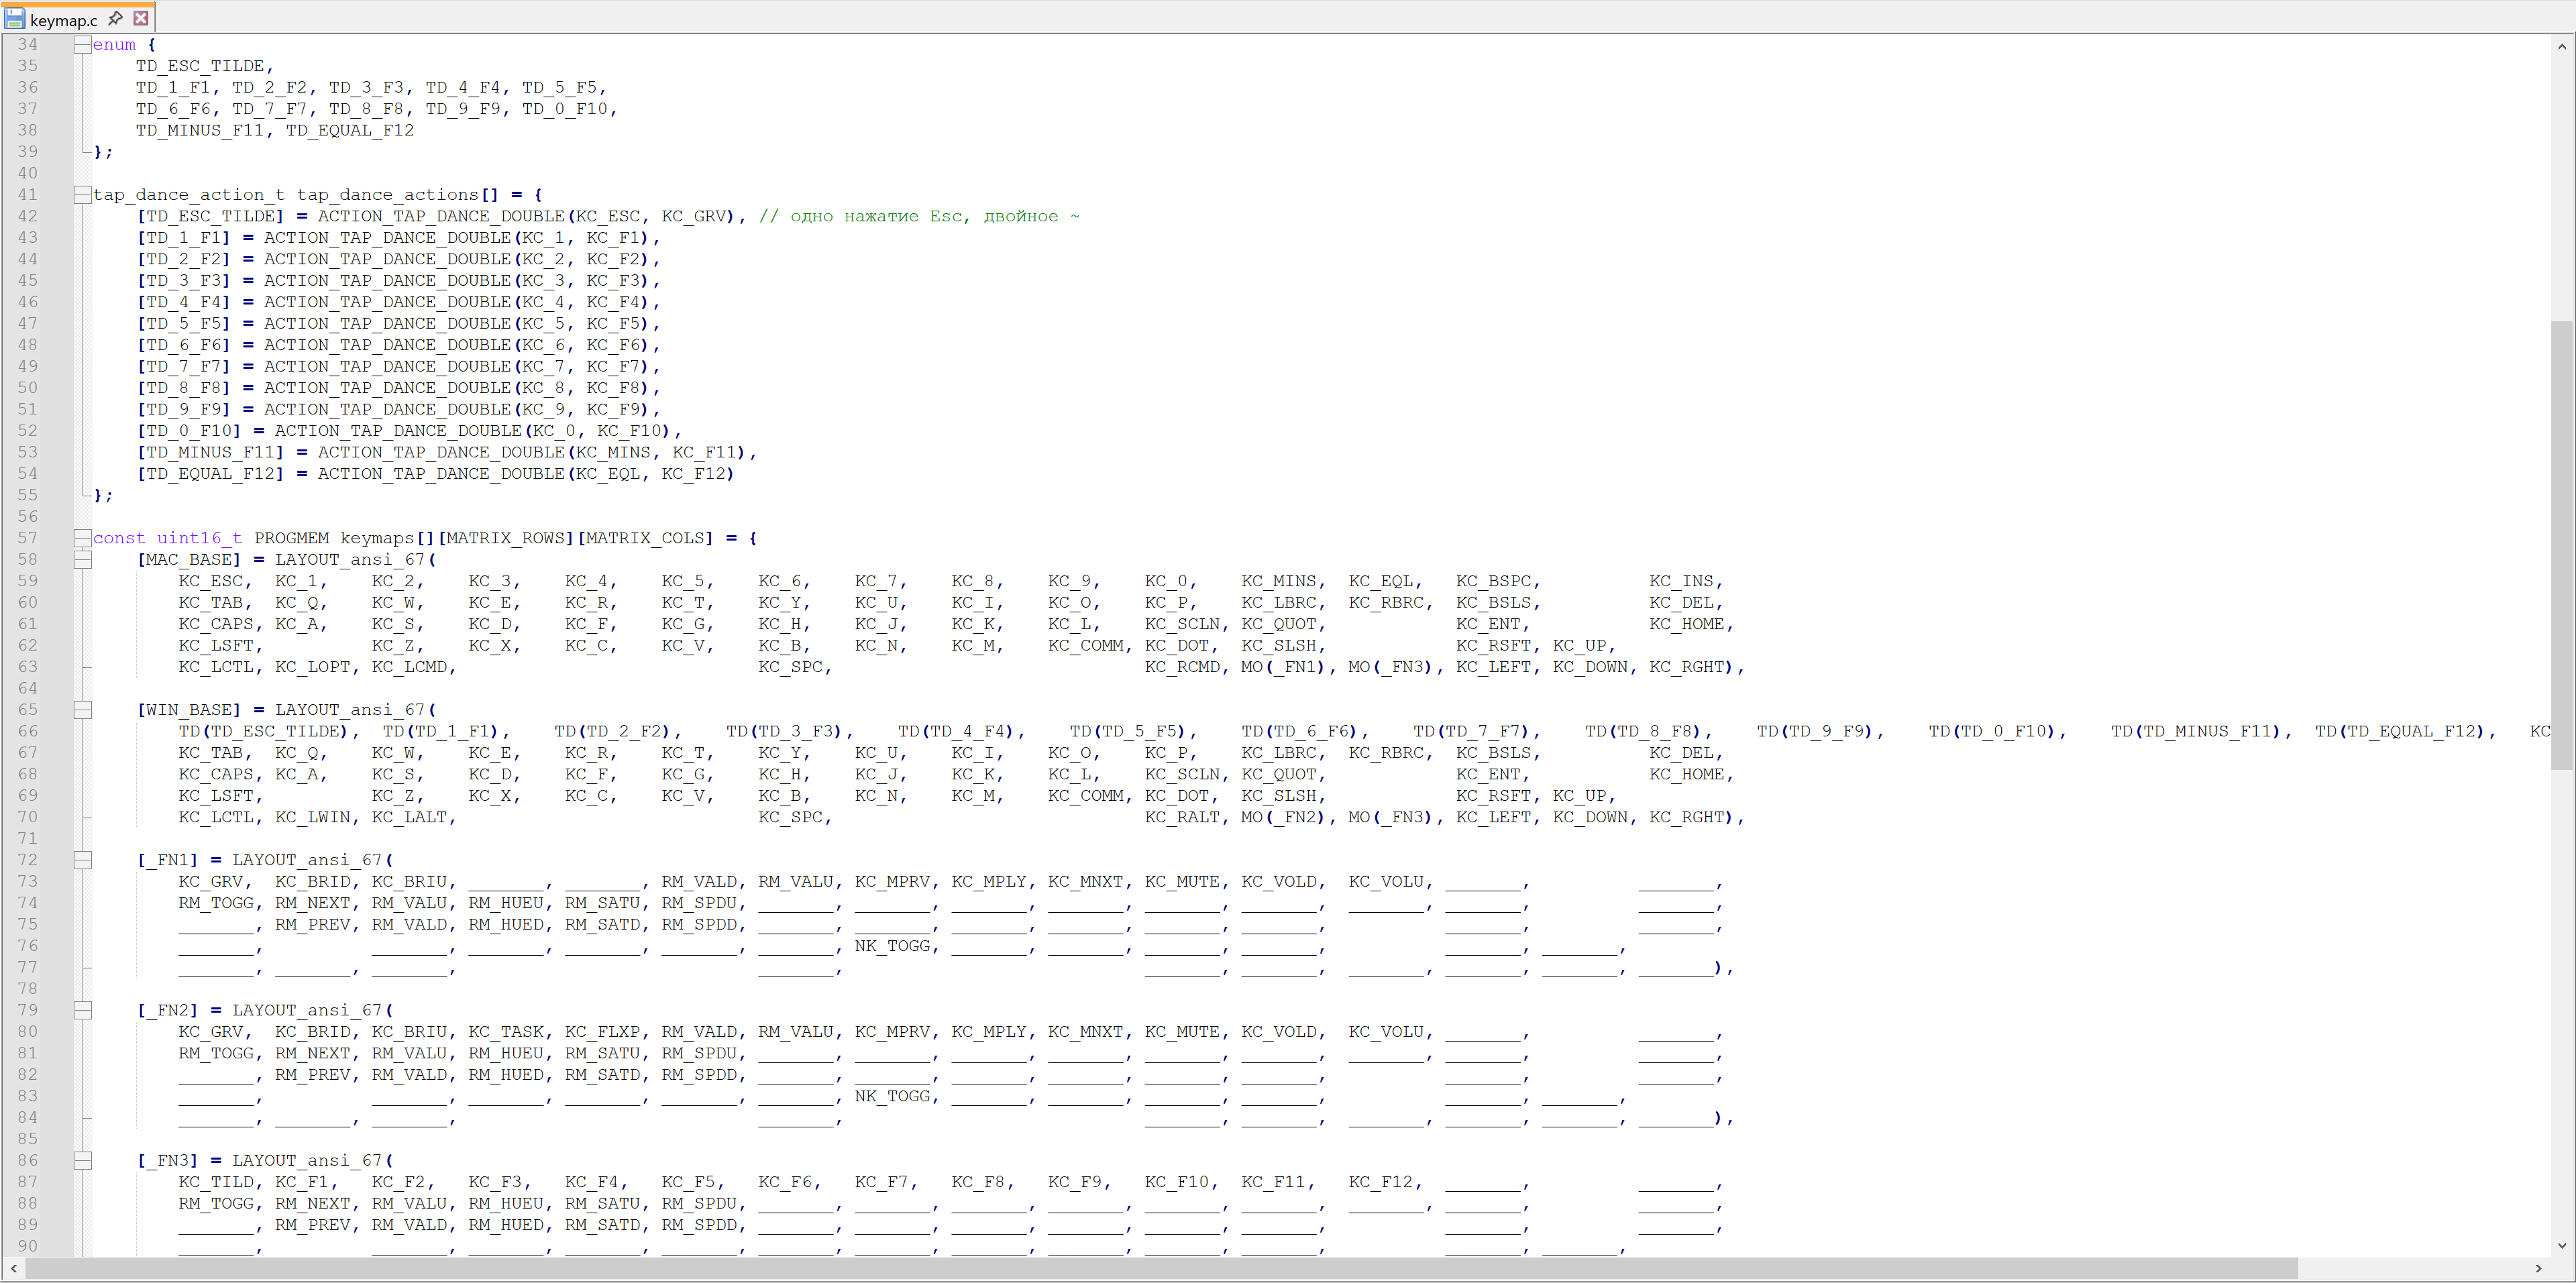Click the horizontal scrollbar left arrow
2576x1283 pixels.
click(13, 1268)
